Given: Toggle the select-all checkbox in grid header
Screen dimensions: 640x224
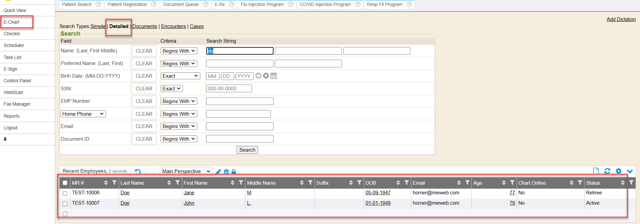Looking at the screenshot, I should 65,183.
